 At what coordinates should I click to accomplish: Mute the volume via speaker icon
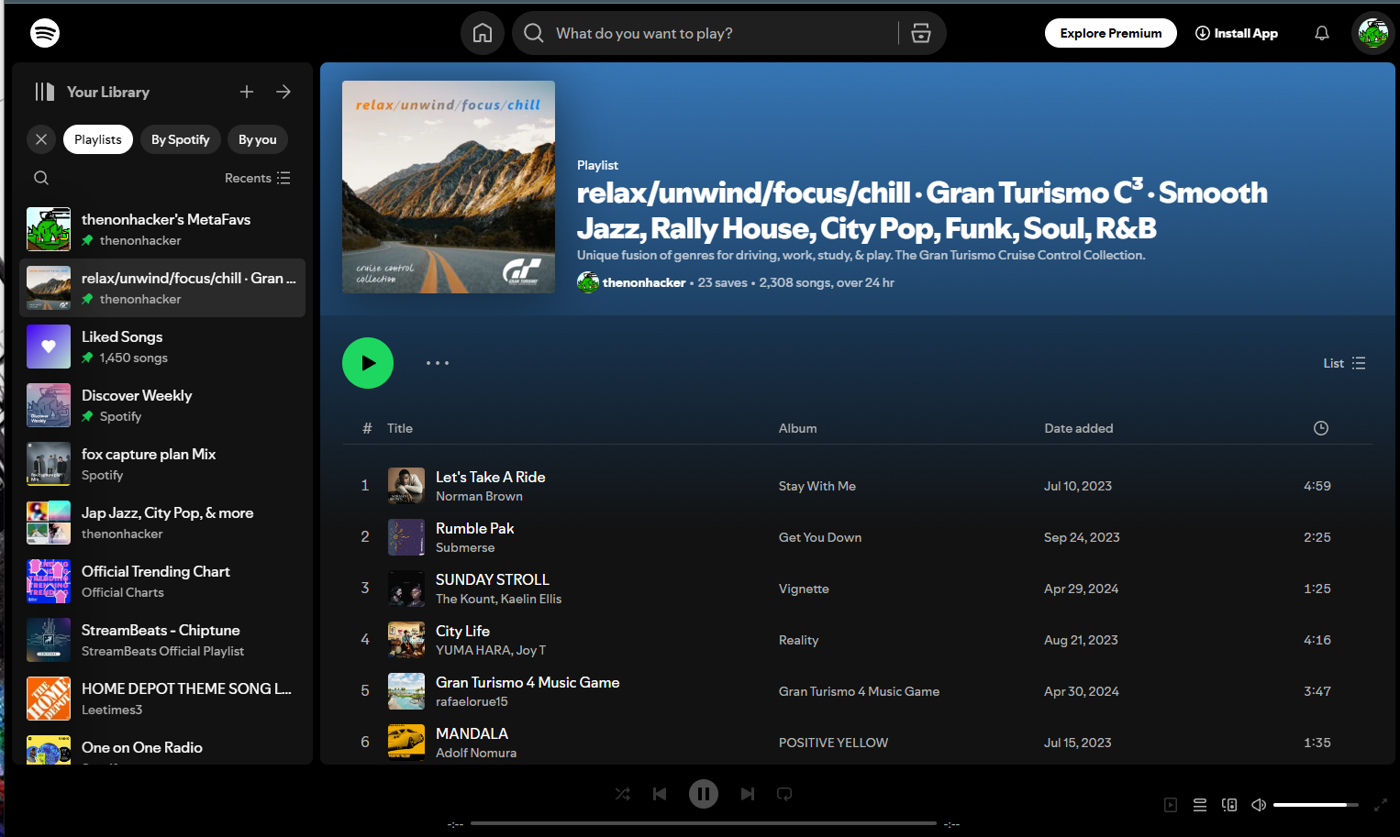tap(1259, 805)
